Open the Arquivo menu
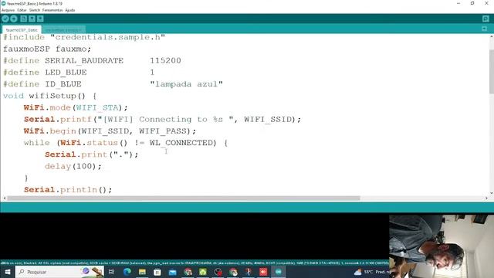This screenshot has width=494, height=278. click(8, 10)
